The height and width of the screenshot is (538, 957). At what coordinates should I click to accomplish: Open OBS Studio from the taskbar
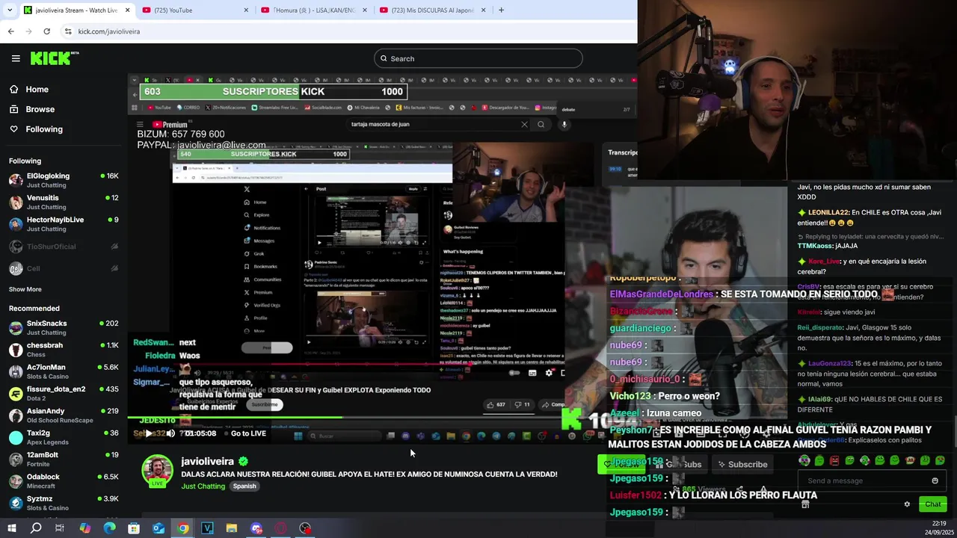(305, 528)
